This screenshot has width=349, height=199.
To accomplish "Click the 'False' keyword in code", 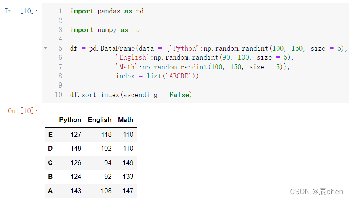I will 179,95.
